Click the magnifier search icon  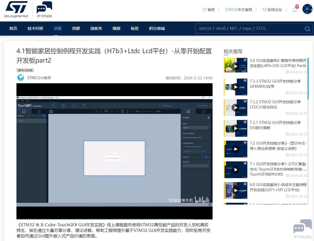(307, 29)
